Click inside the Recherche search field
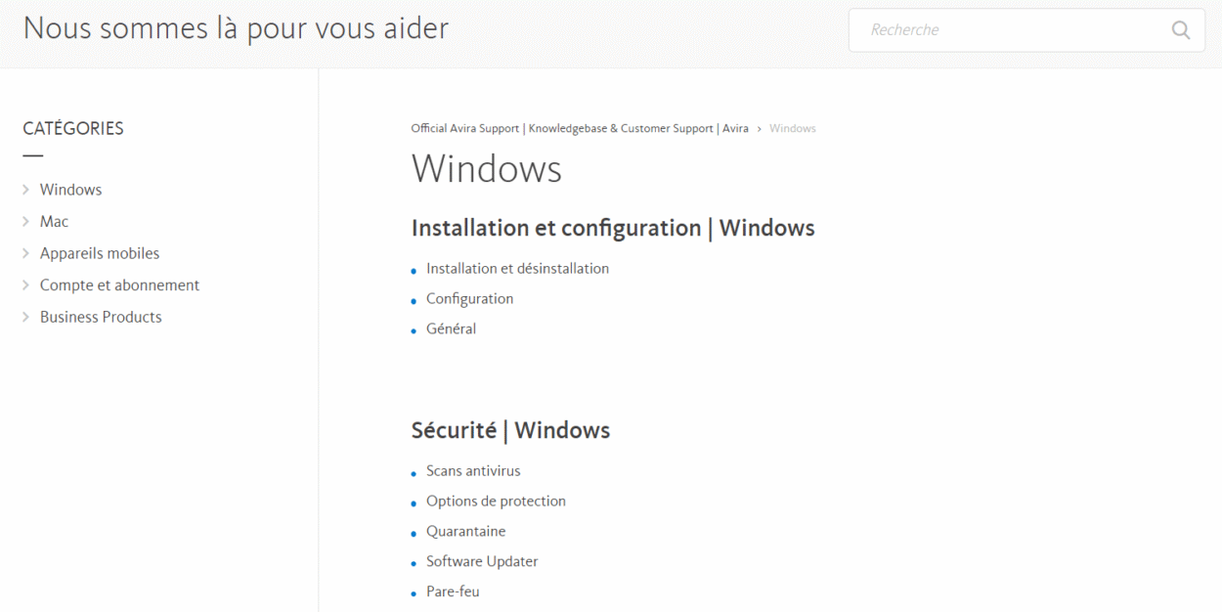 [x=1007, y=30]
